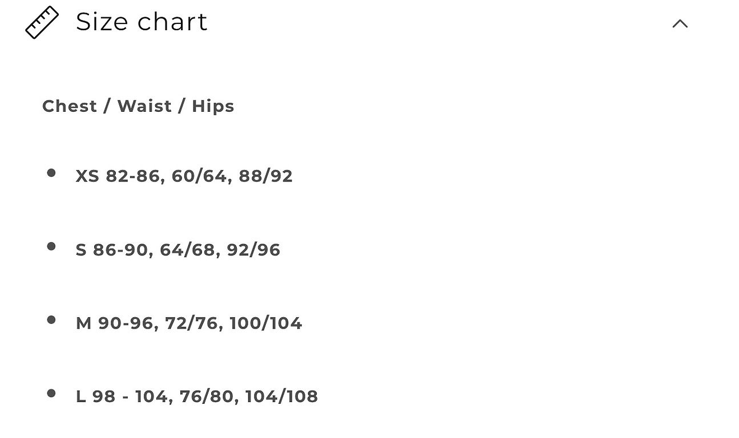Click the ruler icon beside Size chart
This screenshot has height=438, width=739.
(42, 22)
